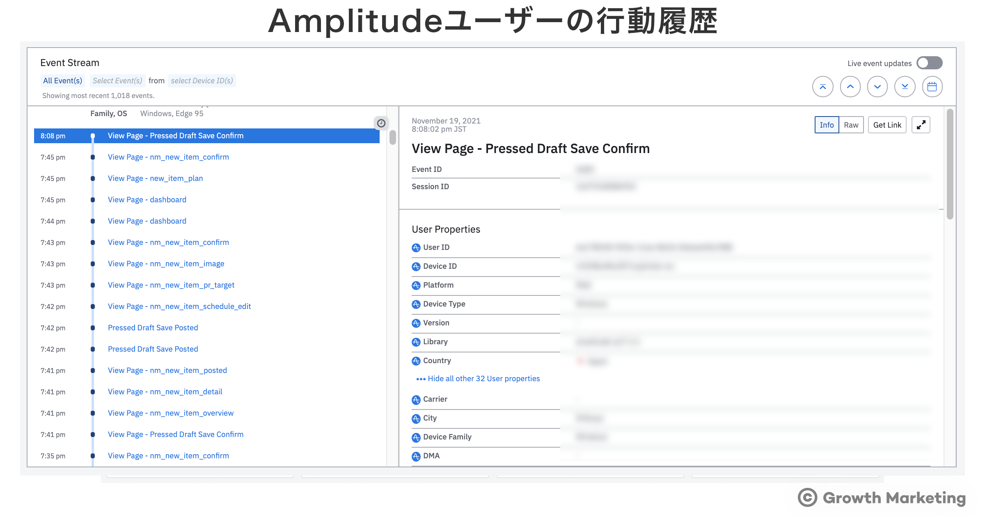This screenshot has width=985, height=517.
Task: Select the 7:42 pm nm_new_item_schedule_edit event
Action: [179, 307]
